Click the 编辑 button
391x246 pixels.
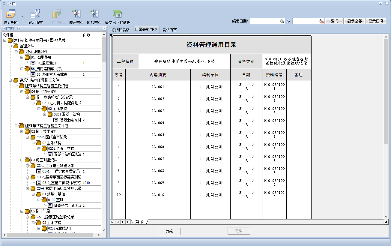169,231
